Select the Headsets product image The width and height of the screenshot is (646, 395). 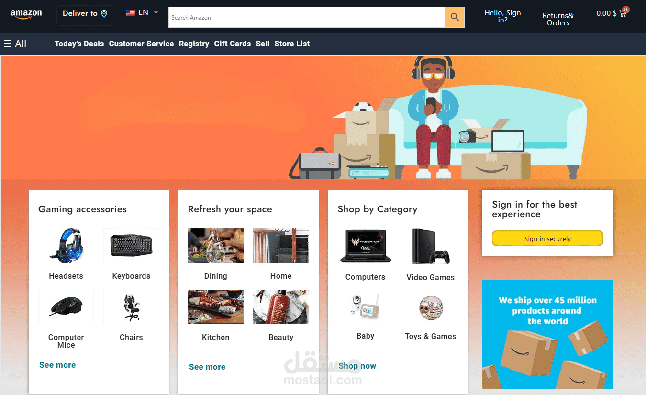pos(66,245)
